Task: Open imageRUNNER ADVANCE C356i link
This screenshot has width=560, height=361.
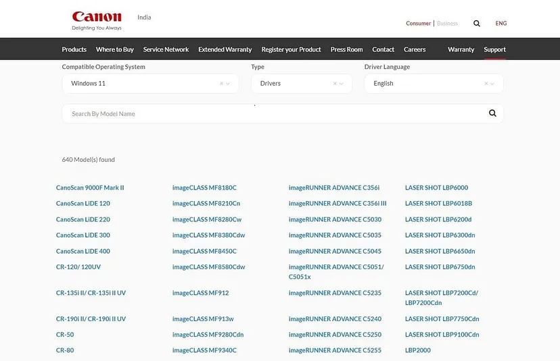Action: [x=334, y=188]
